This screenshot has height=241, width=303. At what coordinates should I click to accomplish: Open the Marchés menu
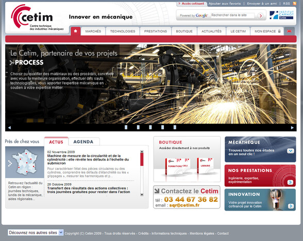(x=93, y=31)
